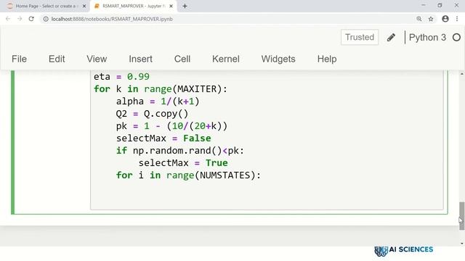This screenshot has height=261, width=465.
Task: Open the Insert menu
Action: tap(140, 59)
